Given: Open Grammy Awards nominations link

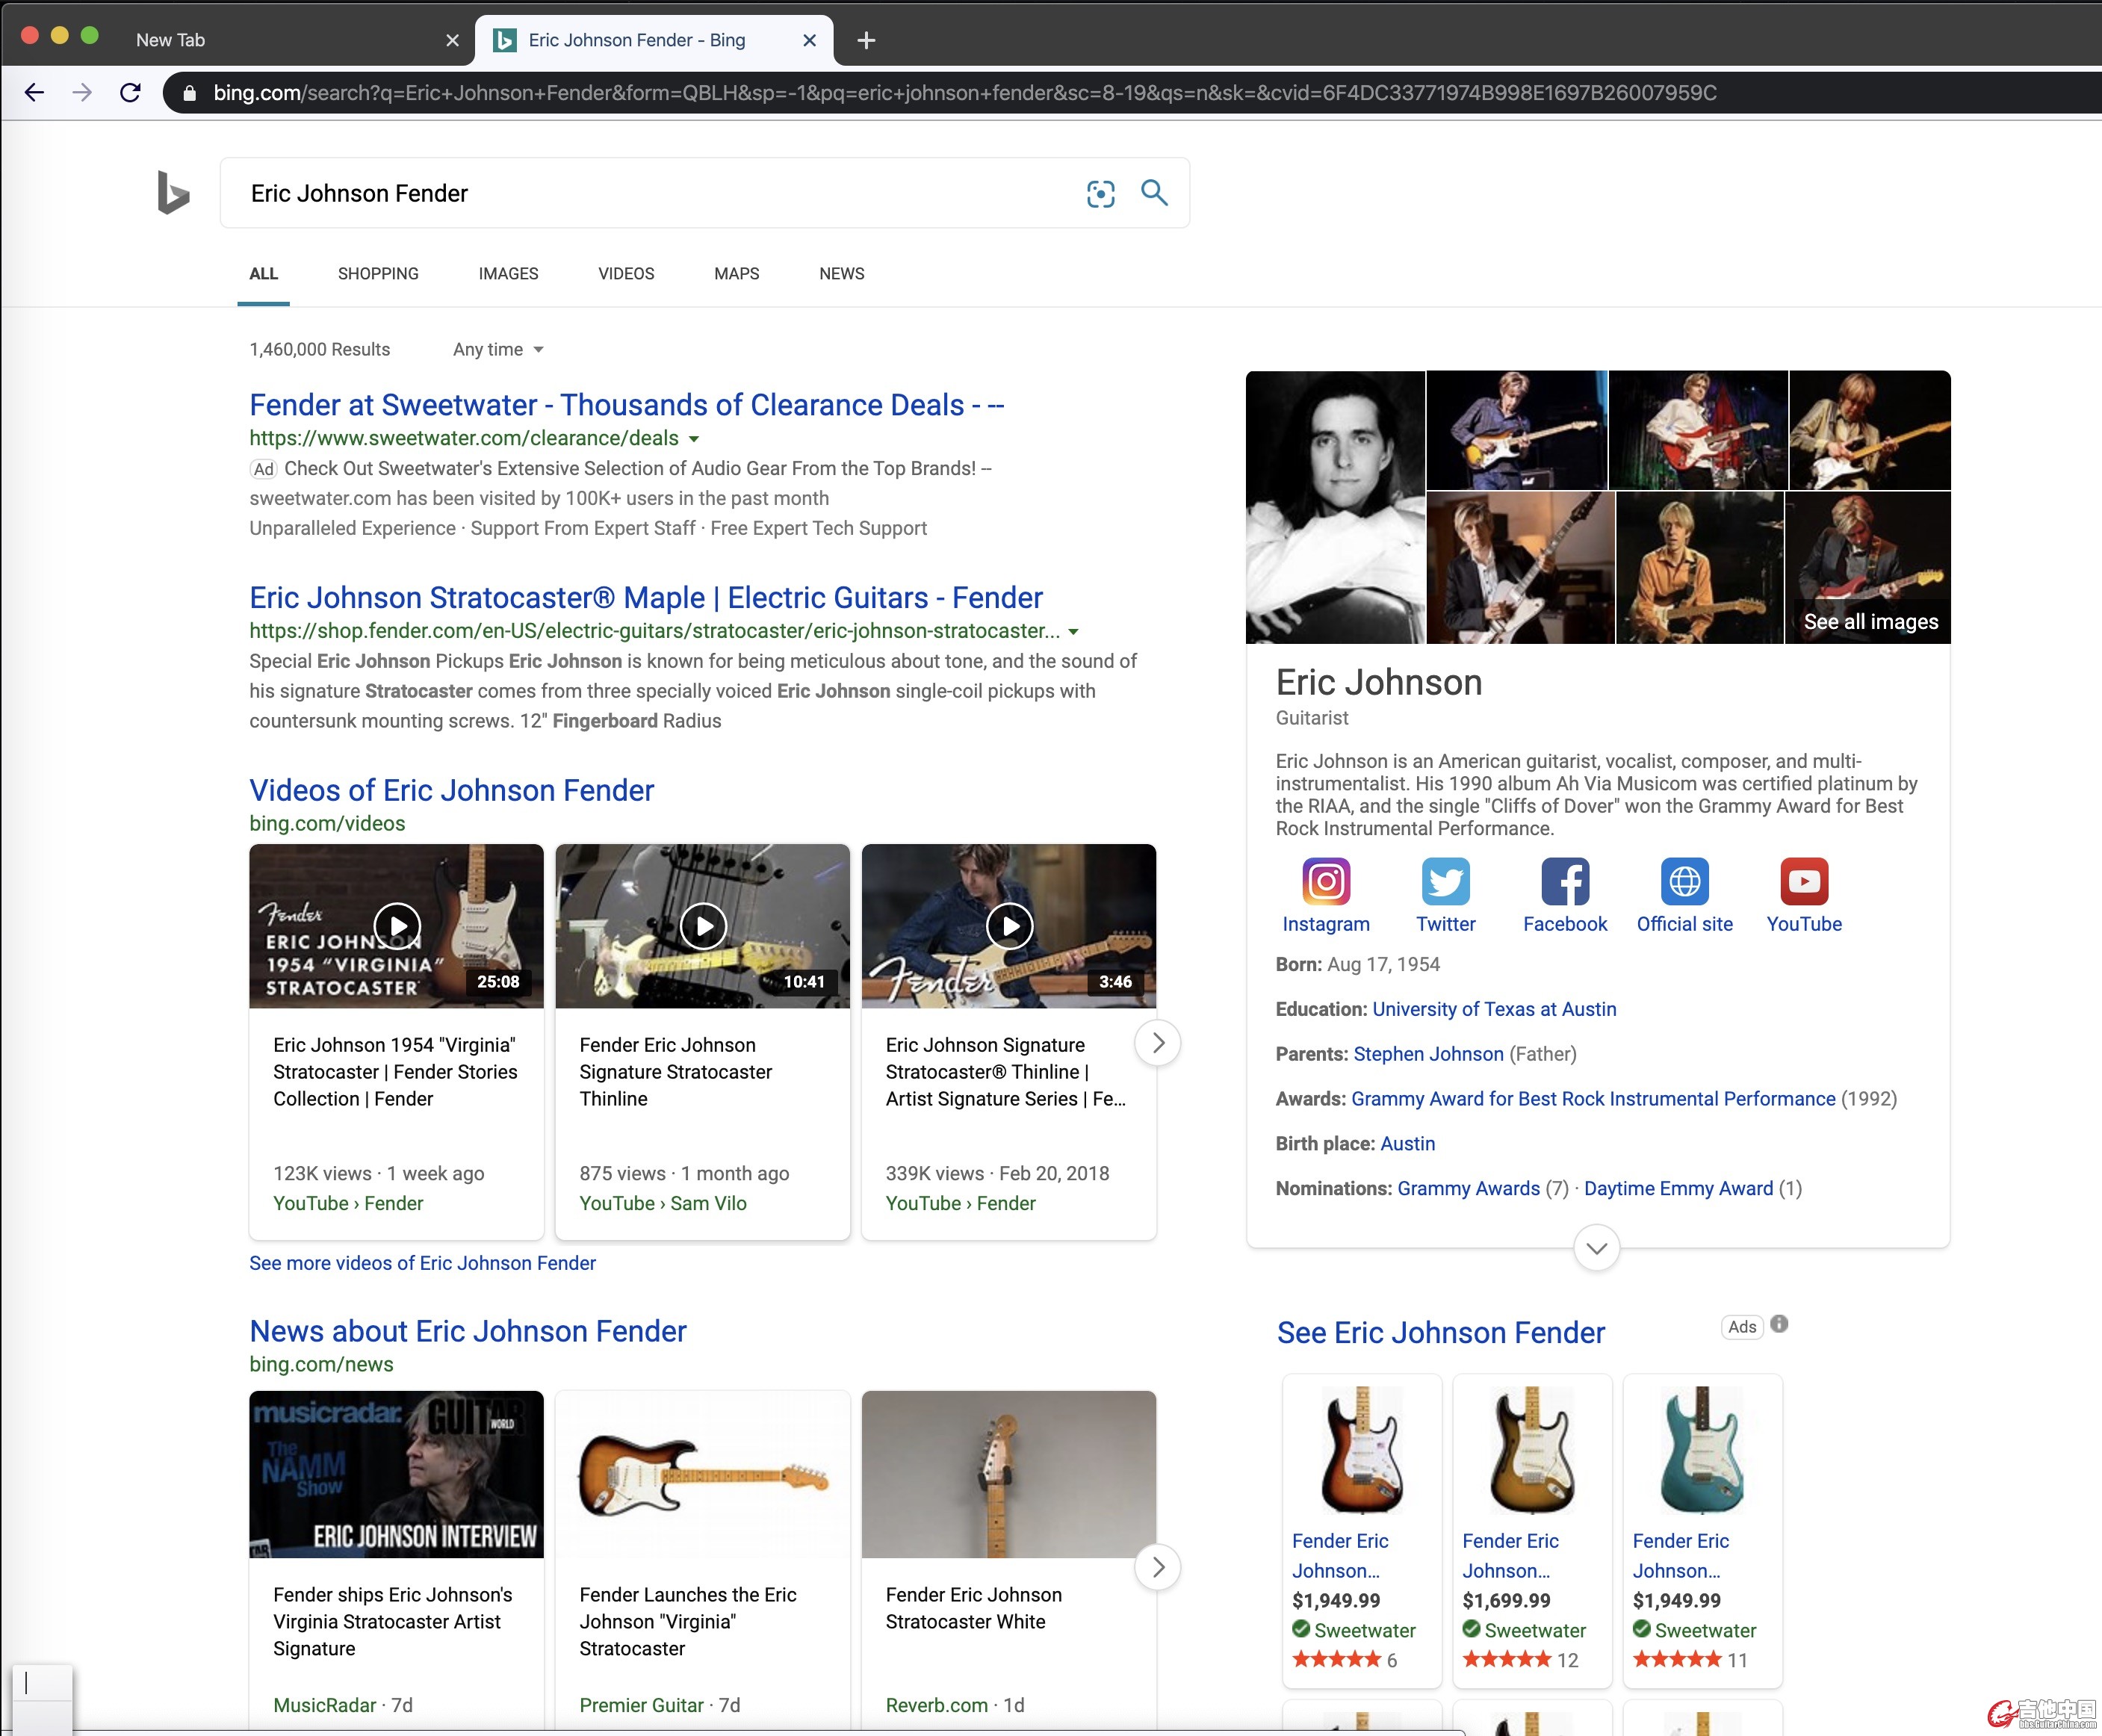Looking at the screenshot, I should tap(1468, 1189).
